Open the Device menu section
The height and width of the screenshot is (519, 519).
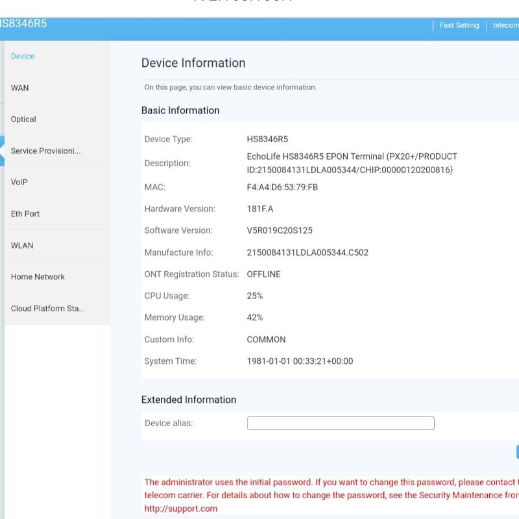pyautogui.click(x=23, y=56)
